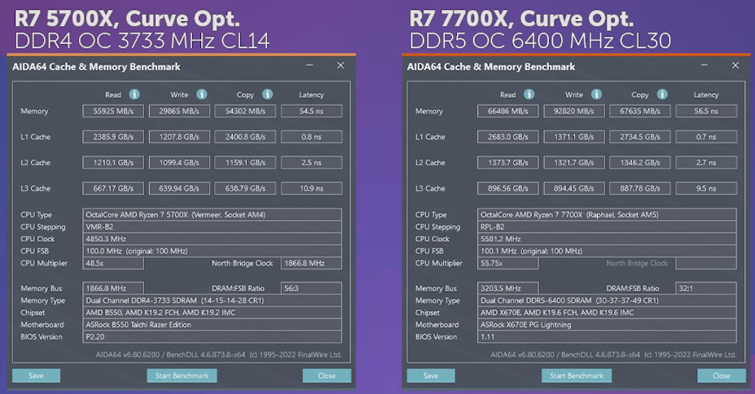
Task: Select L3 cache latency 9.5 ns
Action: pyautogui.click(x=706, y=189)
